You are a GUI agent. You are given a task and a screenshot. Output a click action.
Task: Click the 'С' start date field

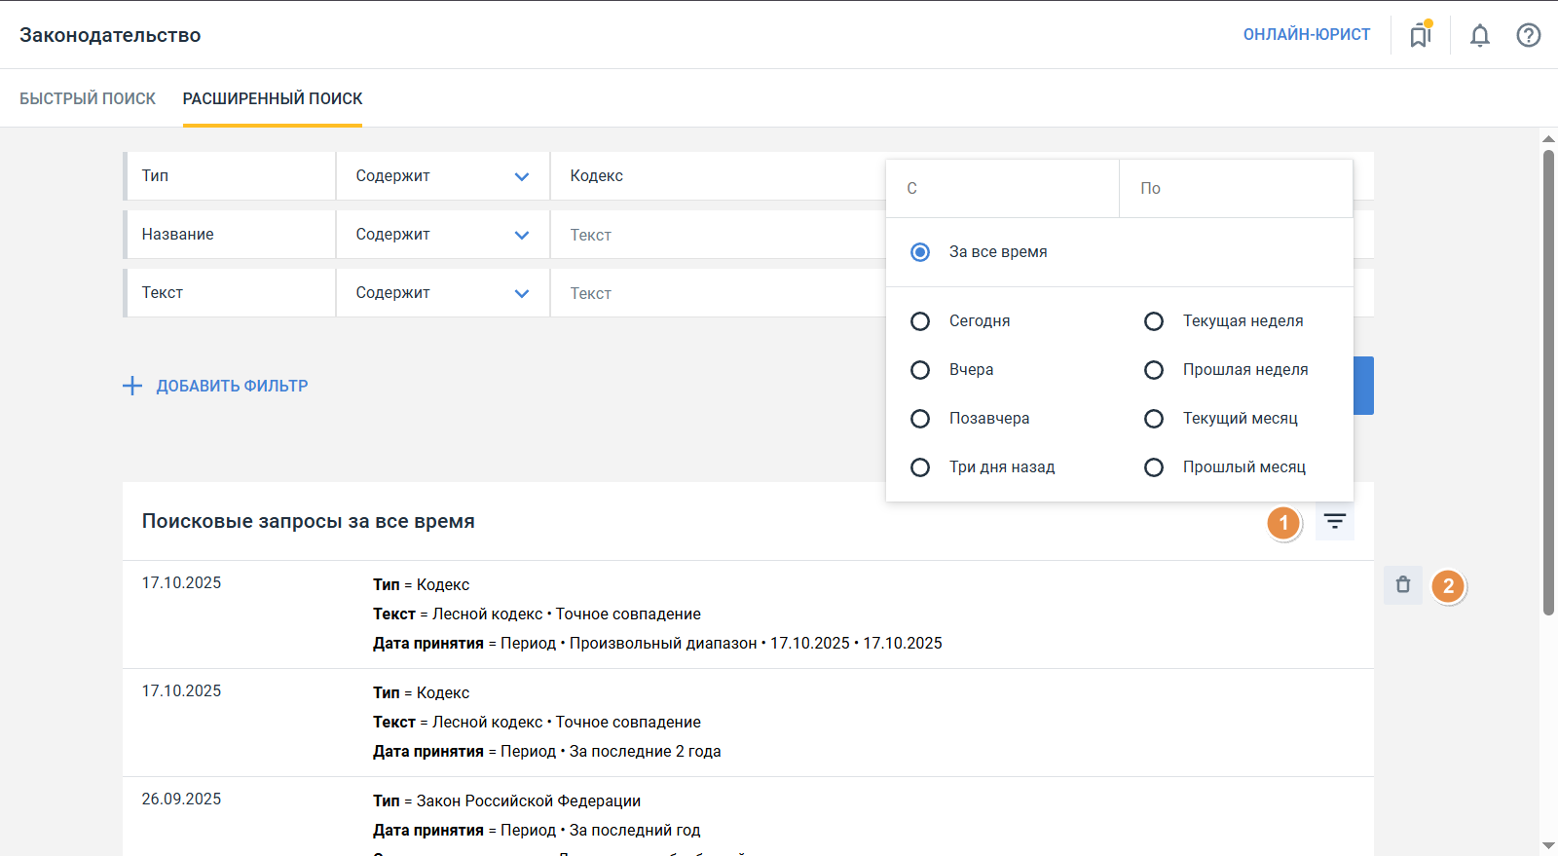point(1002,189)
